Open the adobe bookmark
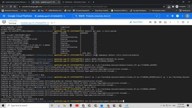 coord(32,11)
